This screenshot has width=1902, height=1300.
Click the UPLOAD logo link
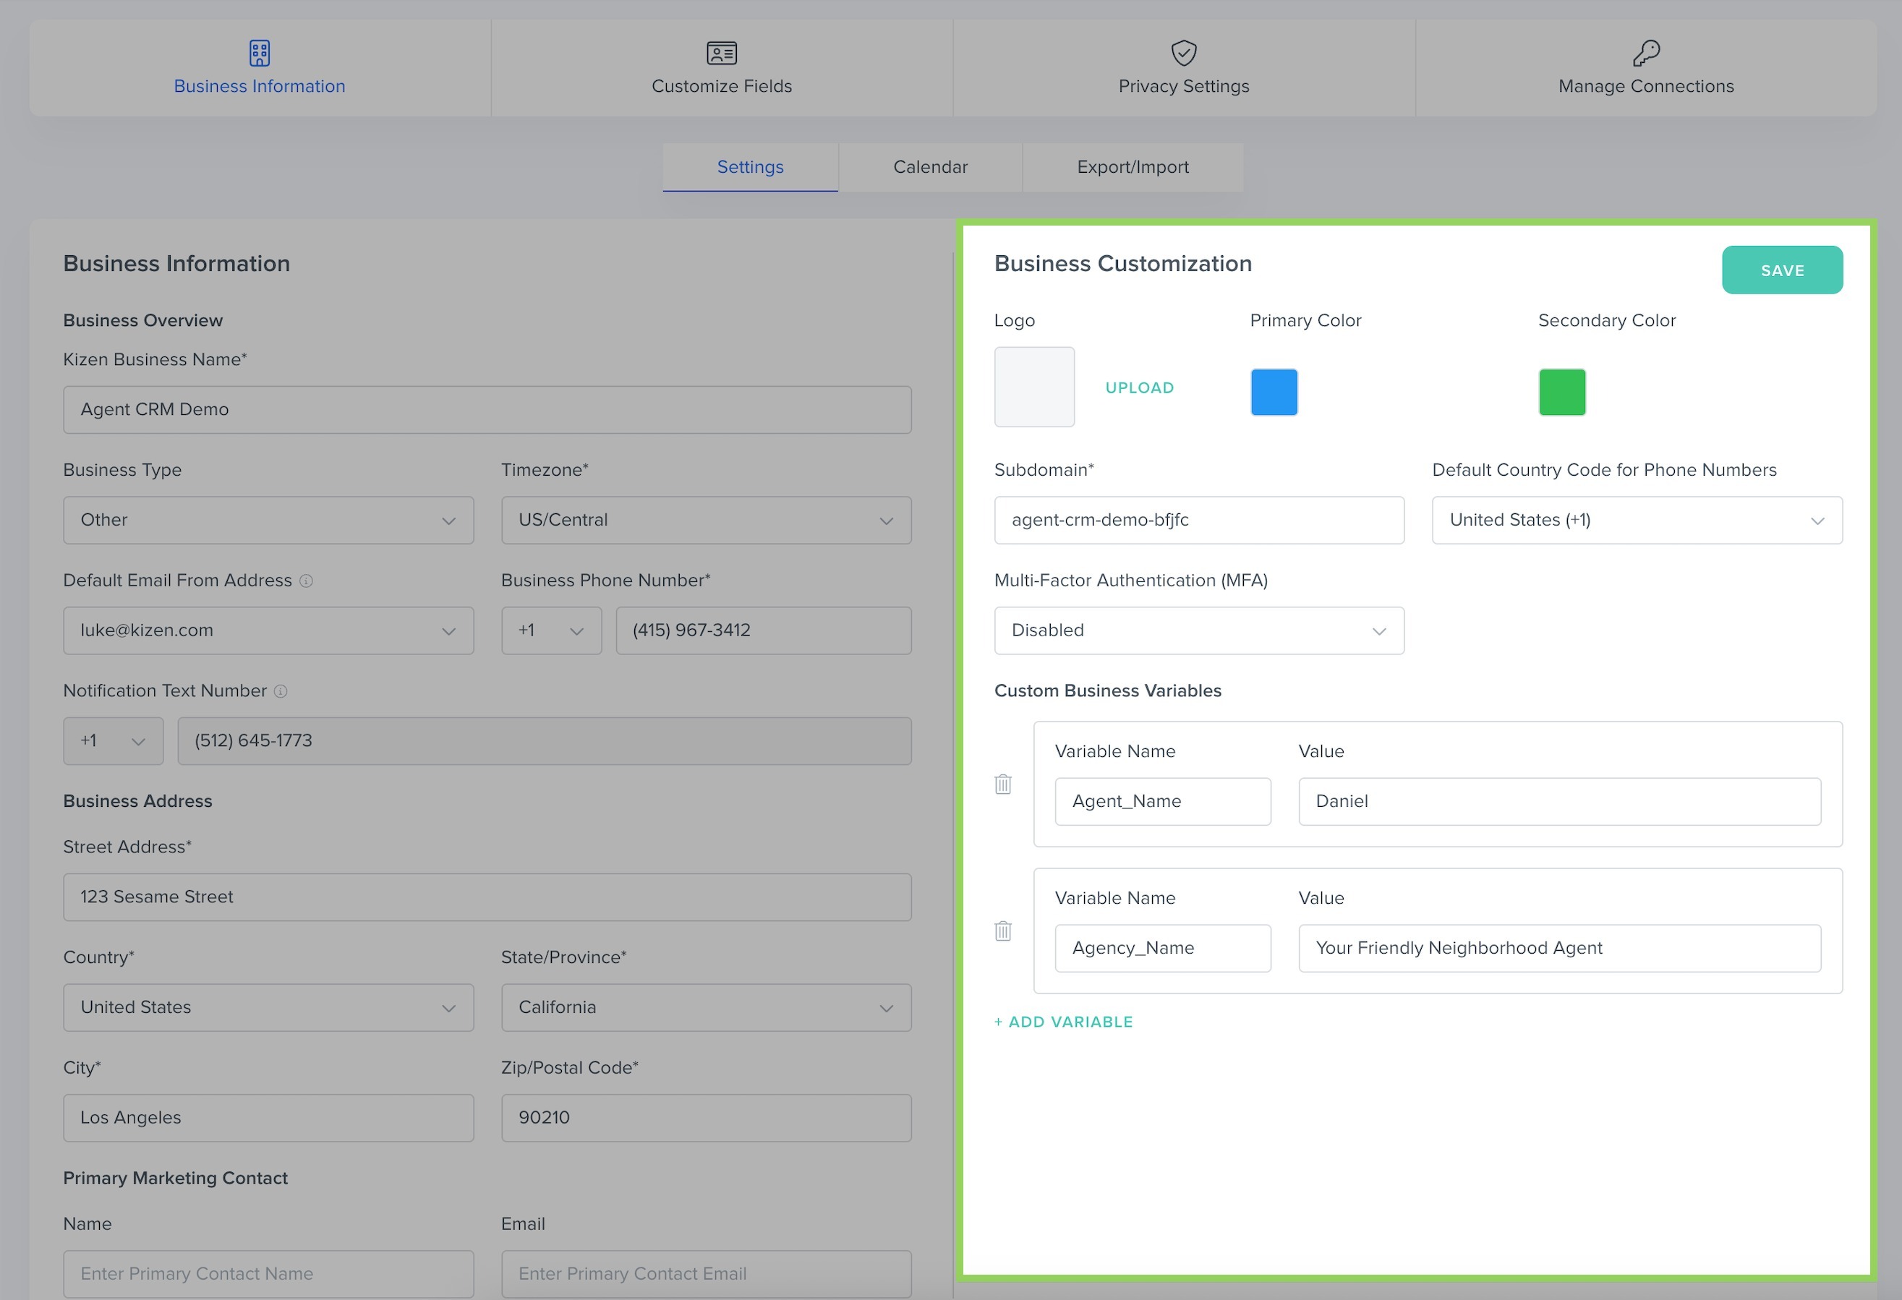point(1138,388)
